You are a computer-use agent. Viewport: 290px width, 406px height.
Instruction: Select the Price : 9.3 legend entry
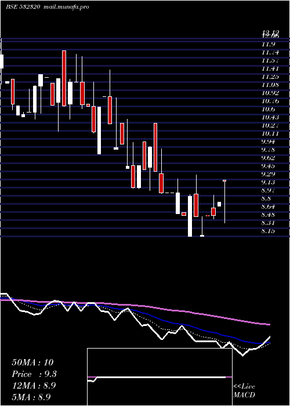click(x=34, y=374)
